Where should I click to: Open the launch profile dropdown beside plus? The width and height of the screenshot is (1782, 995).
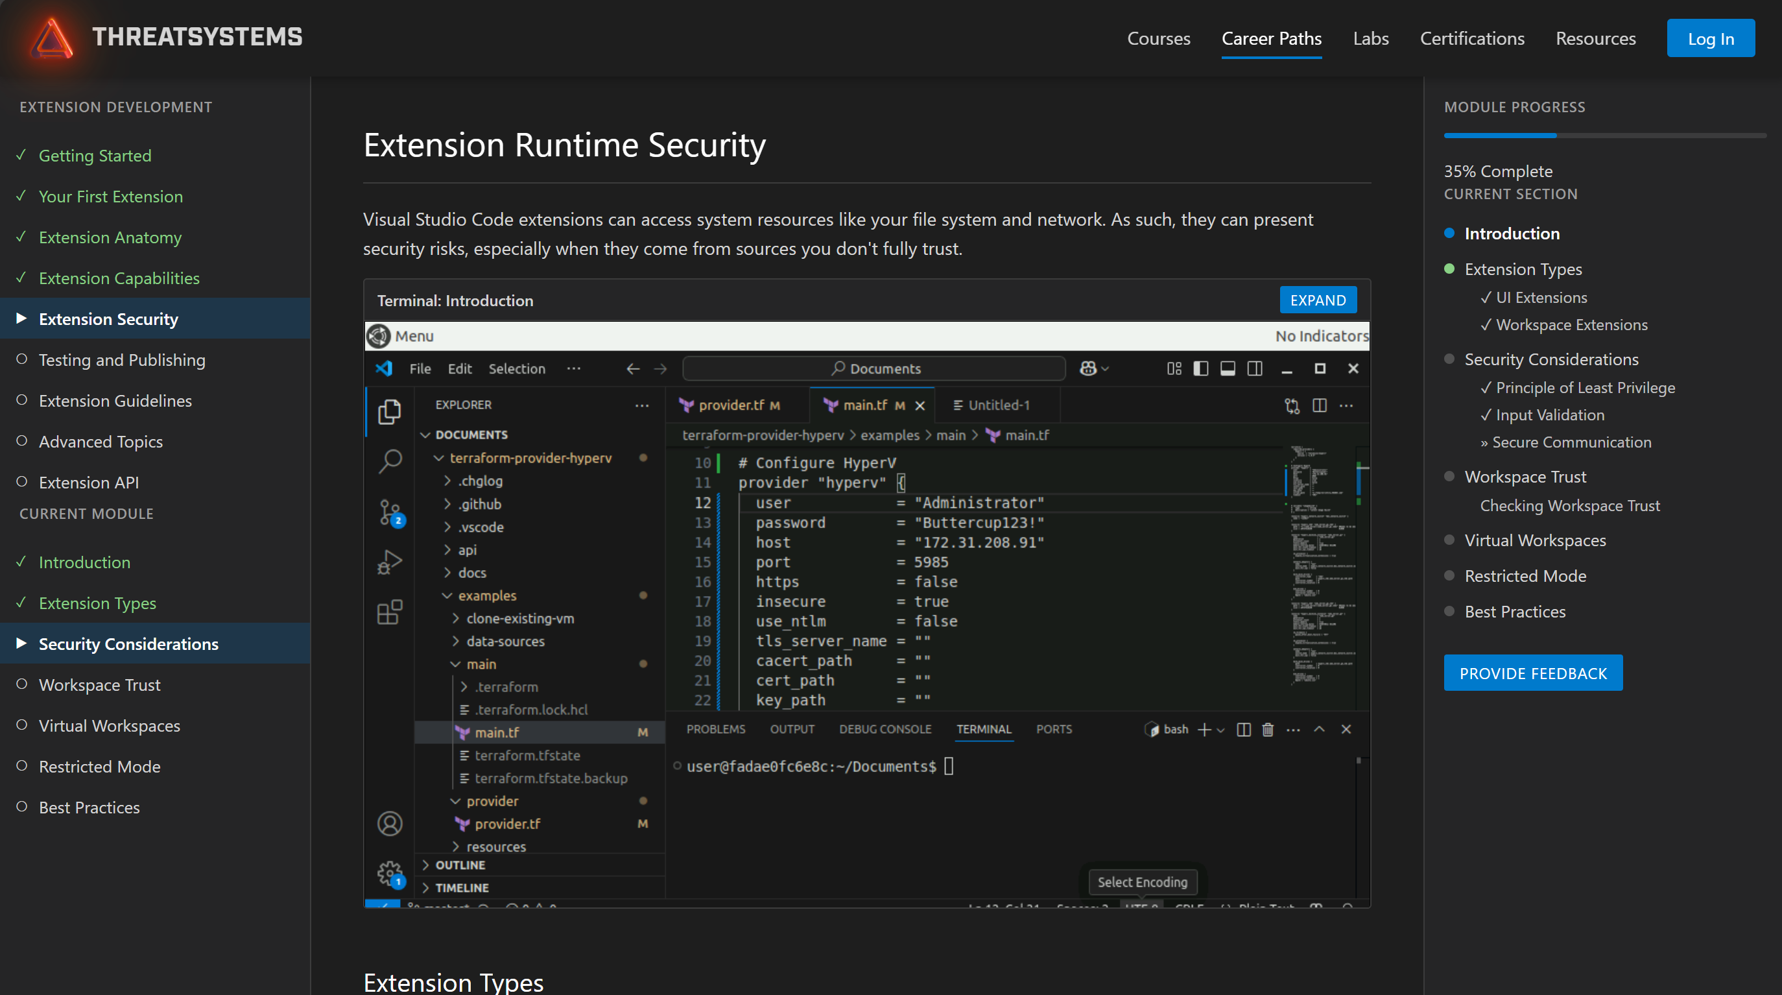(1221, 730)
